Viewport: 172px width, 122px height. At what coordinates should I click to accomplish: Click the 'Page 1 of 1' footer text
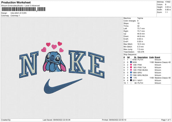click(166, 120)
